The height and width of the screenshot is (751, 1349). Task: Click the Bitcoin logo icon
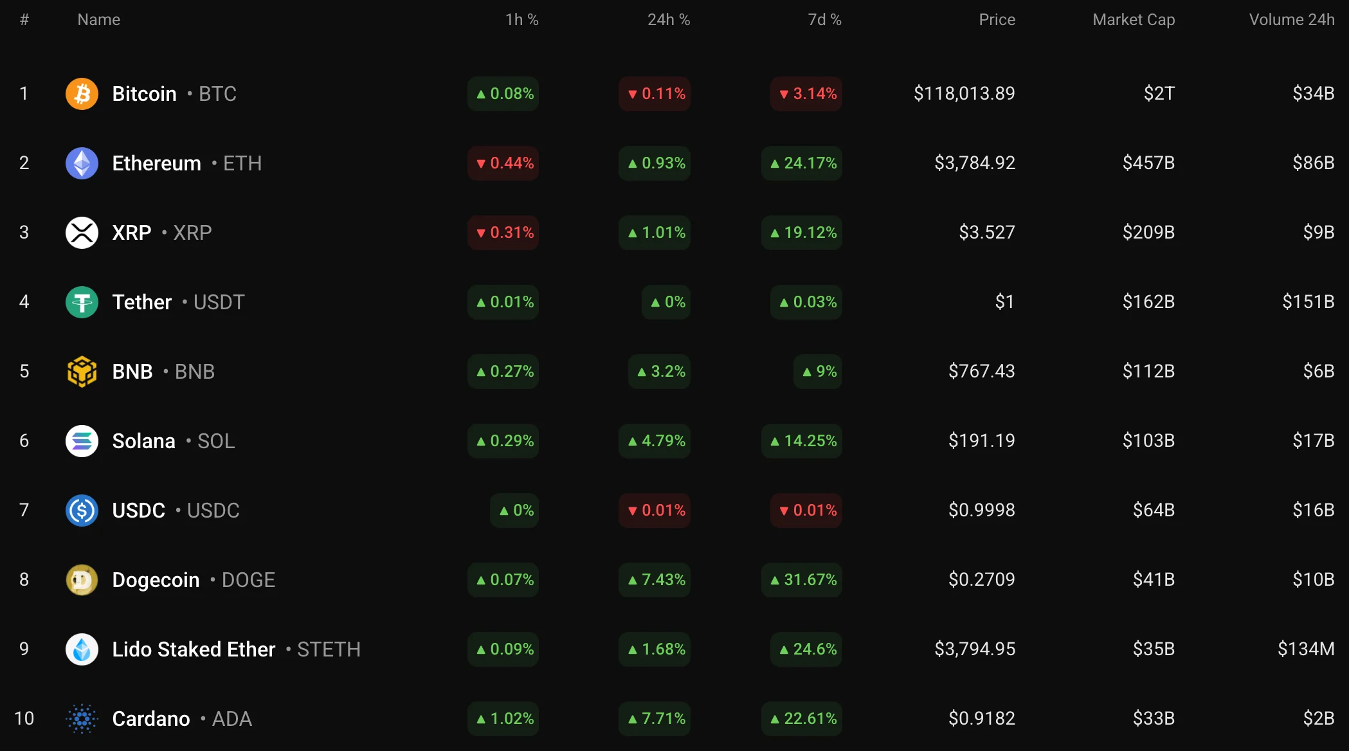tap(82, 94)
